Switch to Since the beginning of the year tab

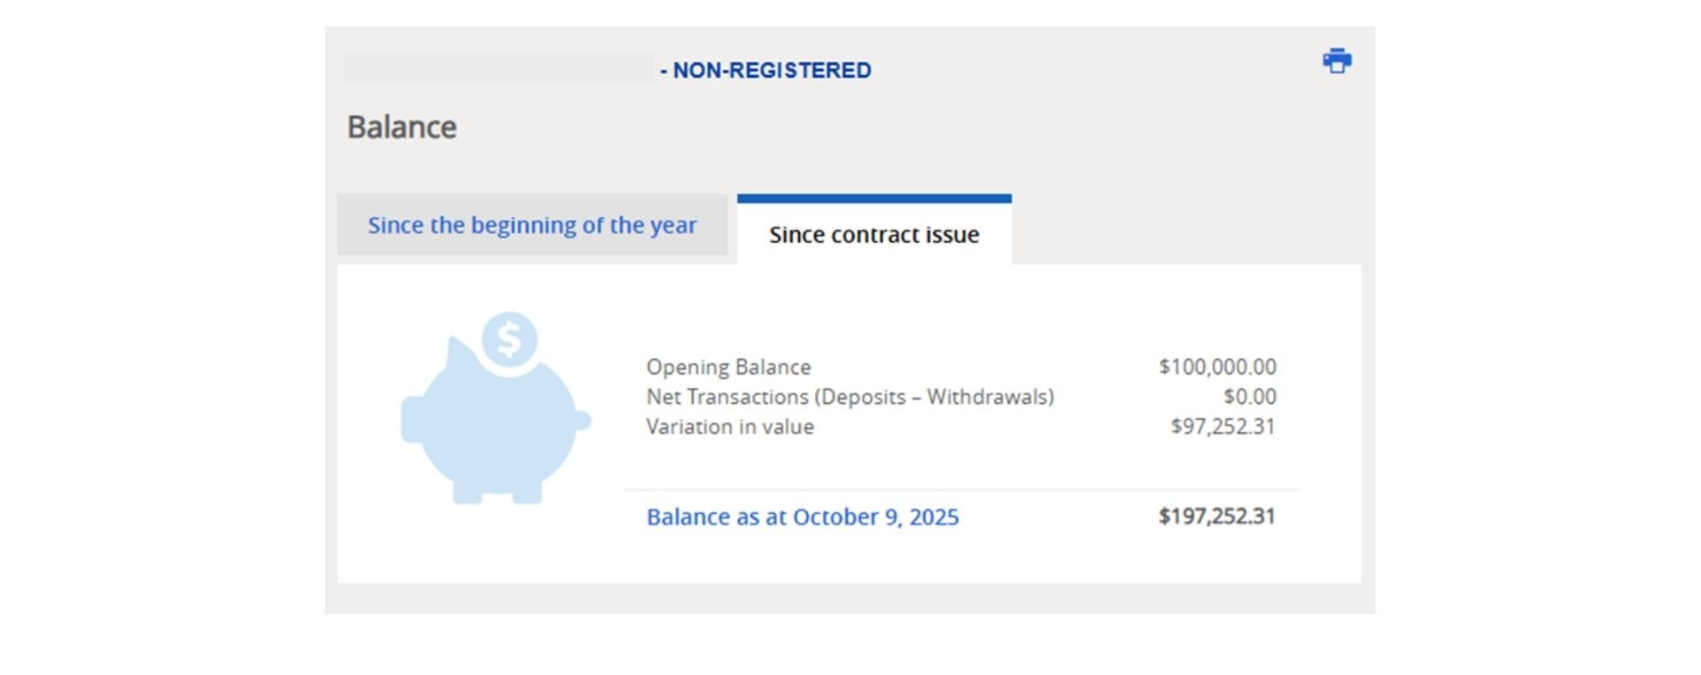pyautogui.click(x=532, y=225)
